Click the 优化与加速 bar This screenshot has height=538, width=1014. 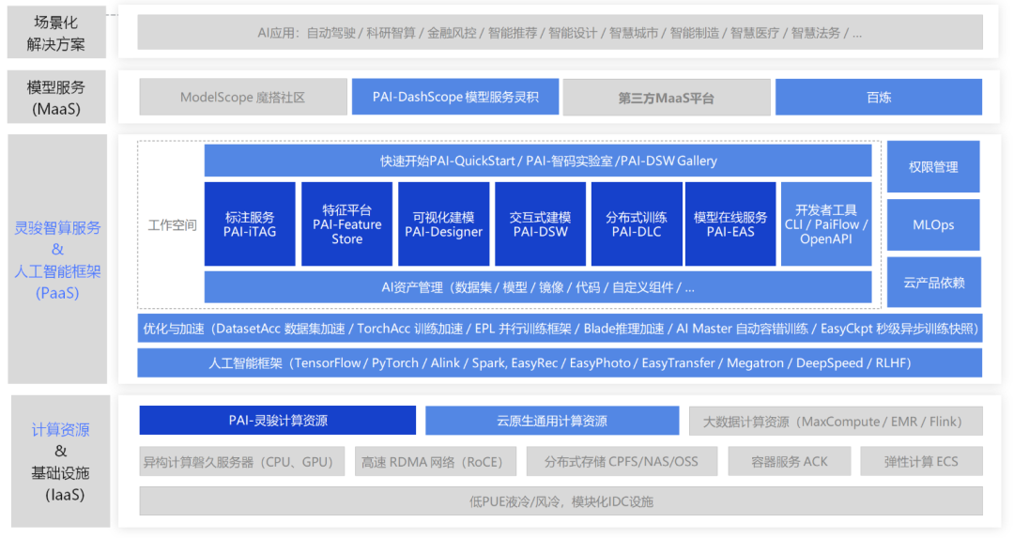point(560,329)
